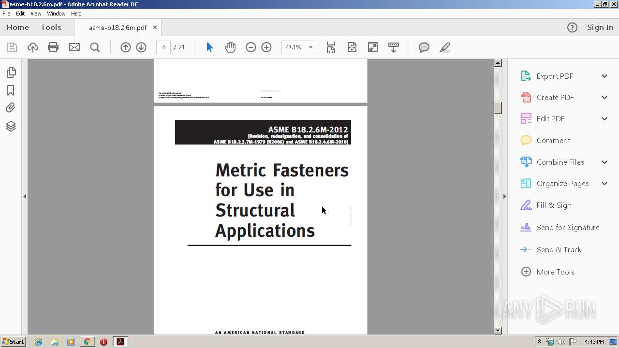This screenshot has width=619, height=348.
Task: Open Layers panel
Action: click(11, 126)
